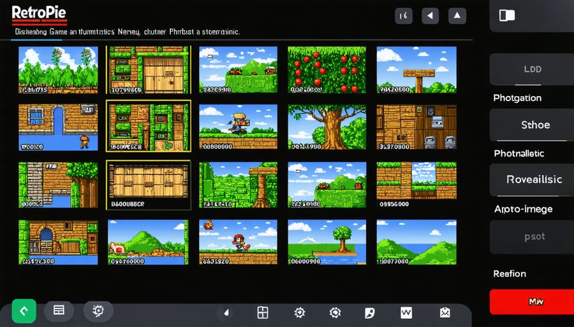The height and width of the screenshot is (327, 574).
Task: Open the brick wall thumbnail with blue window
Action: [58, 127]
